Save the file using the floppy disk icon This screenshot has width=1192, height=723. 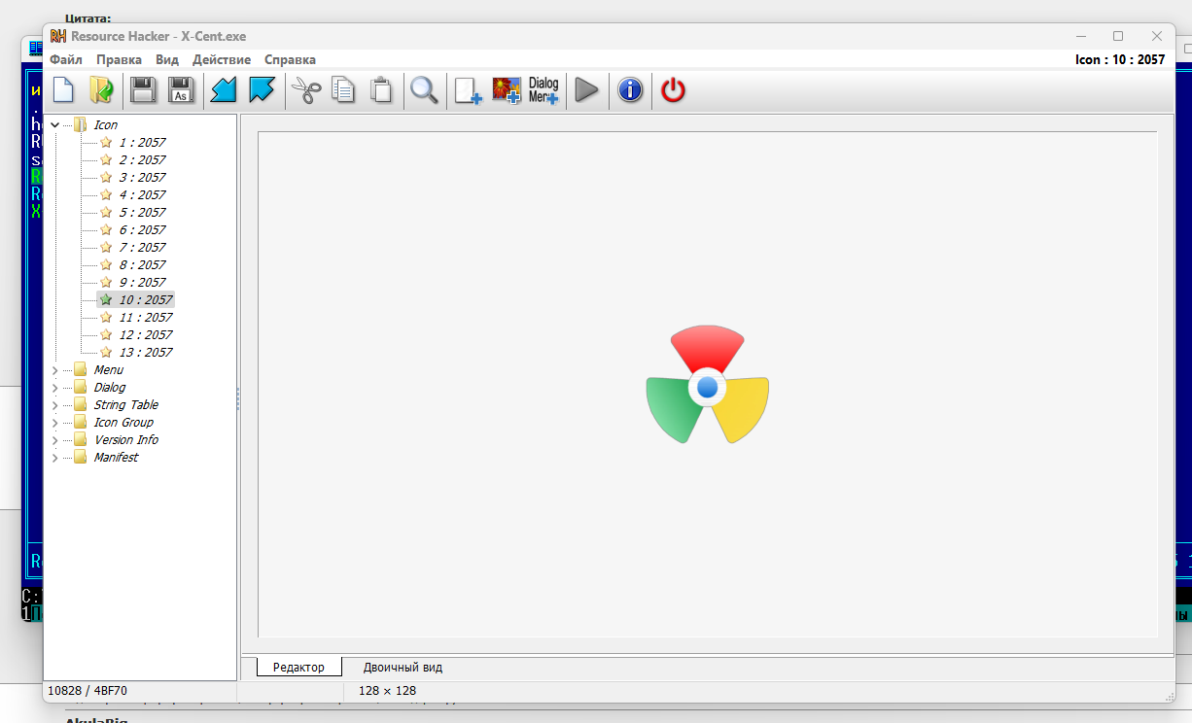144,90
